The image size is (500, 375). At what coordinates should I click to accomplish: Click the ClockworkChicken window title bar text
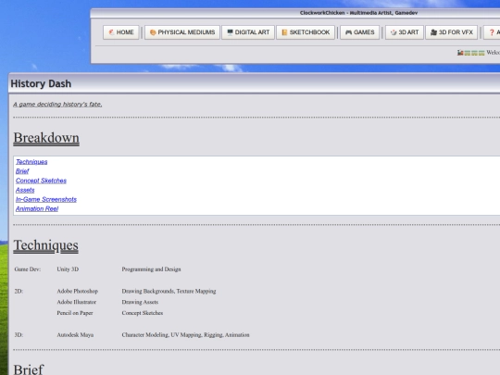tap(358, 13)
